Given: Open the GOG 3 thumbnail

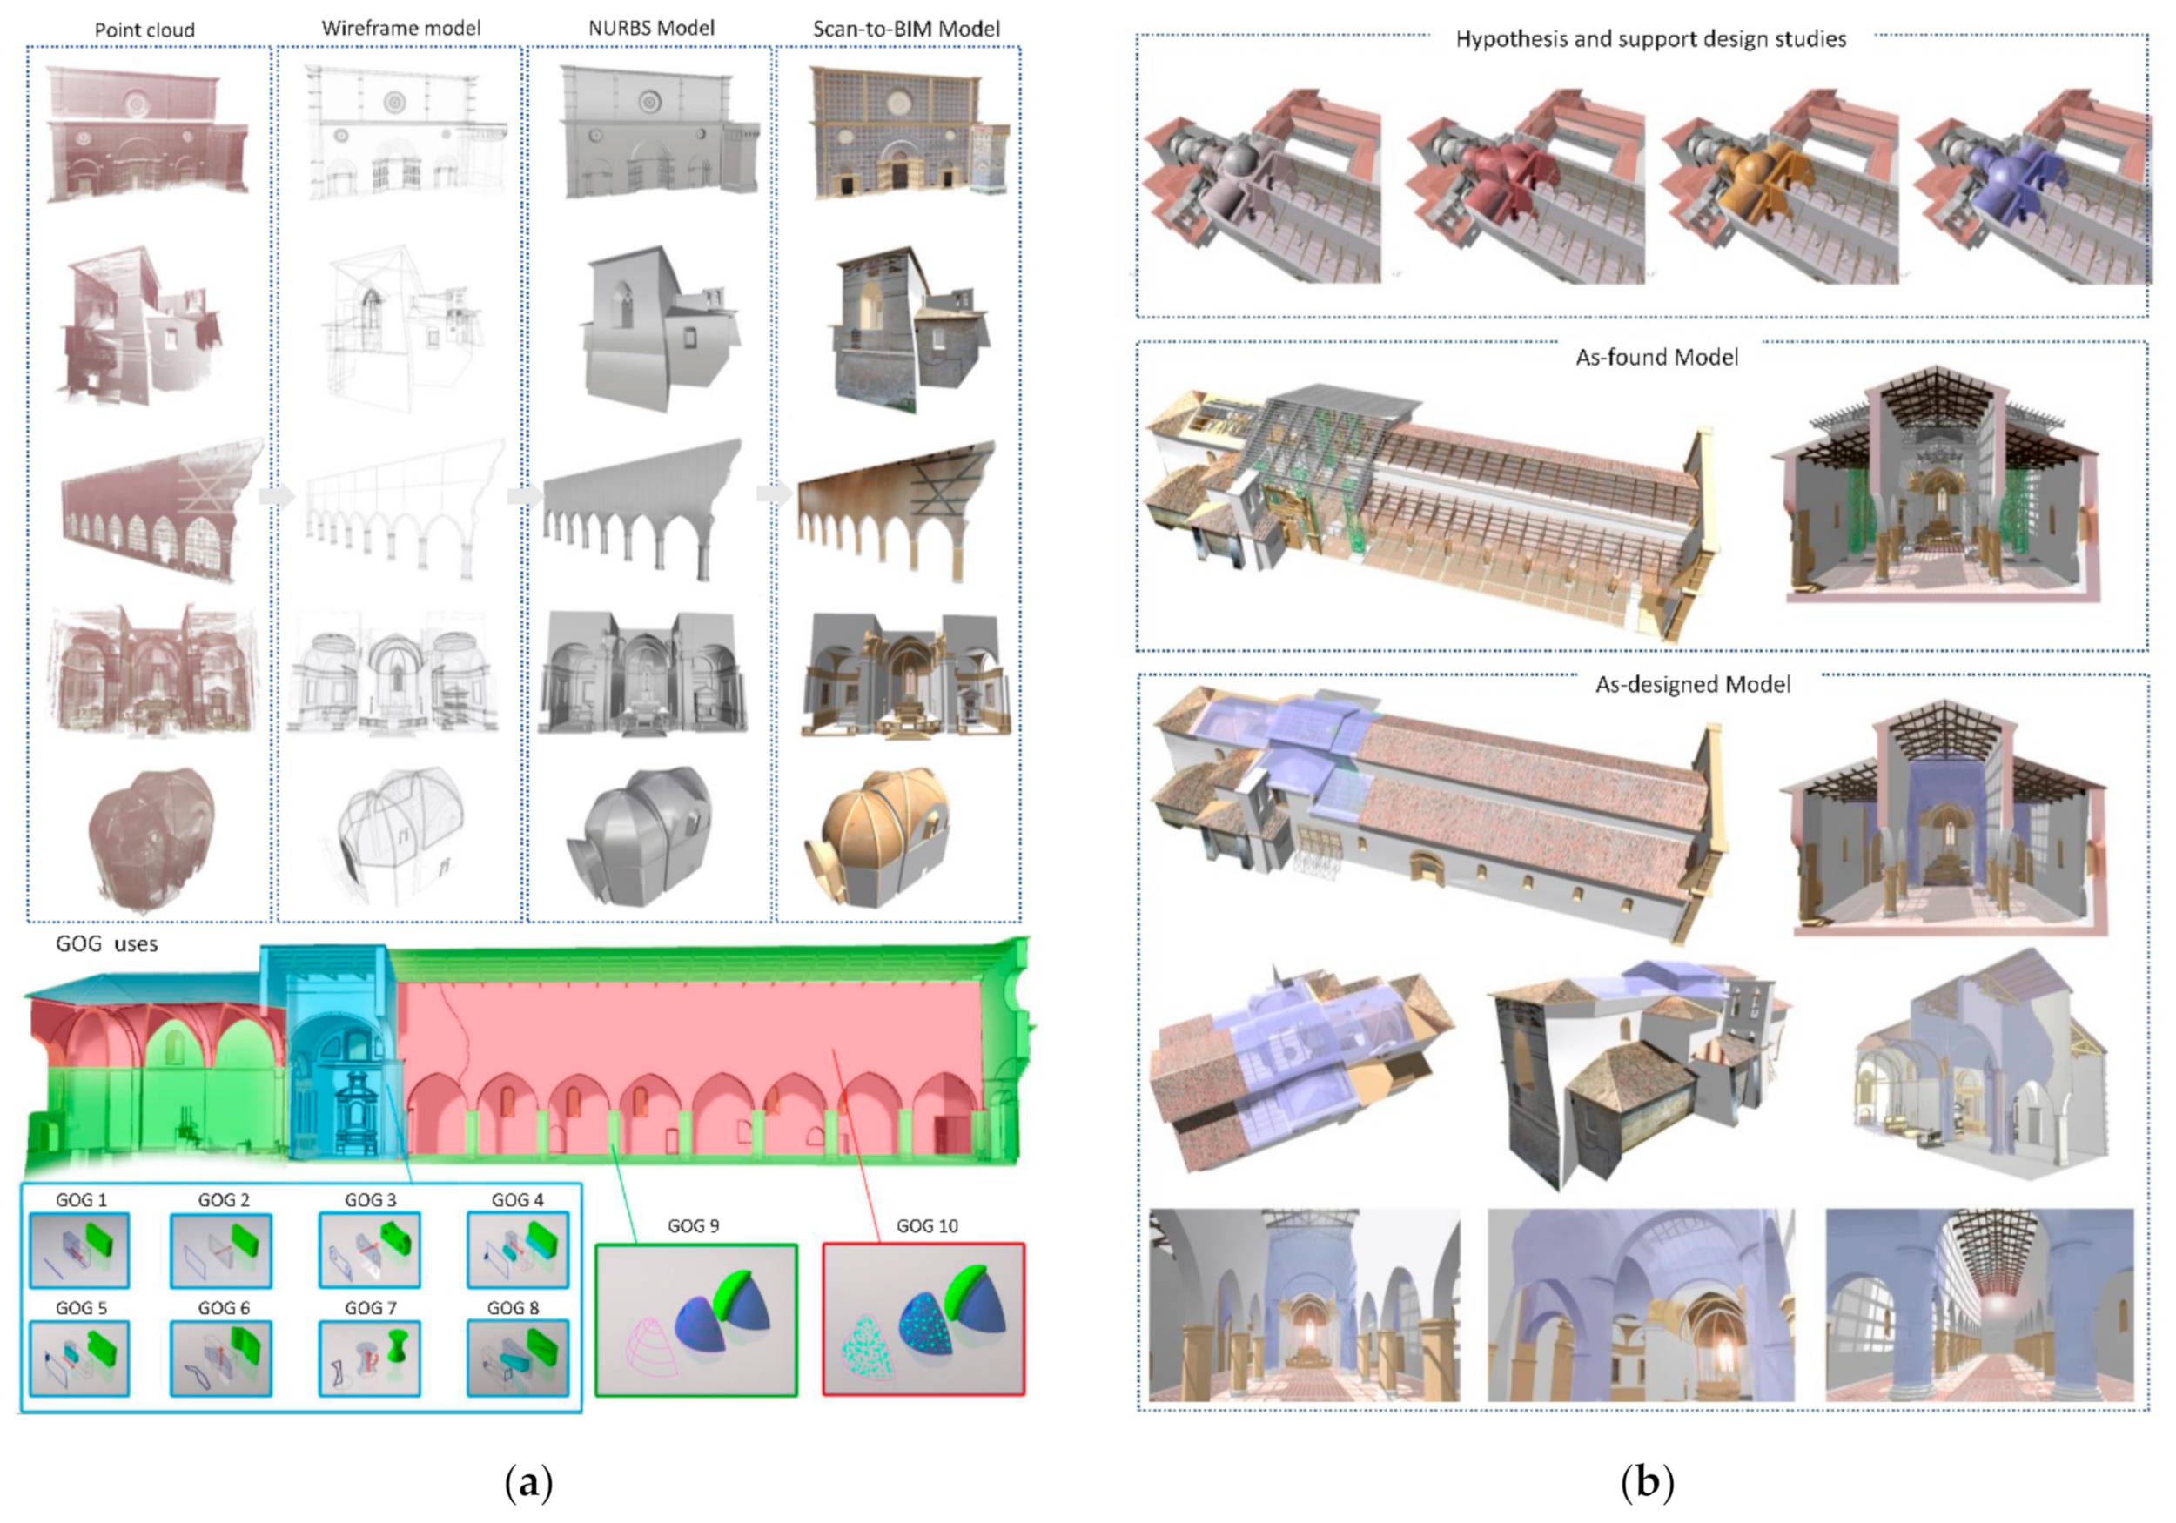Looking at the screenshot, I should (x=370, y=1250).
